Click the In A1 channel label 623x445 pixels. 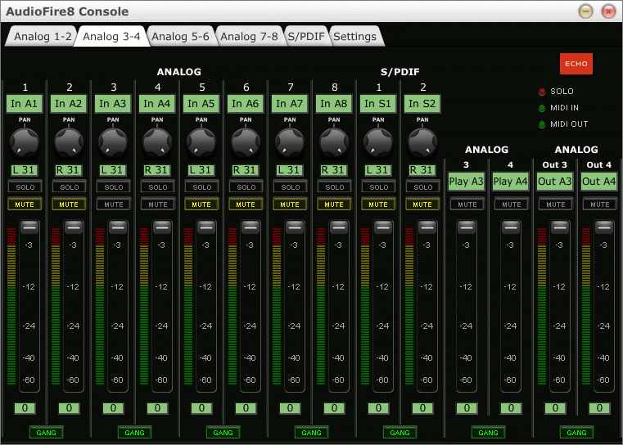pyautogui.click(x=25, y=104)
